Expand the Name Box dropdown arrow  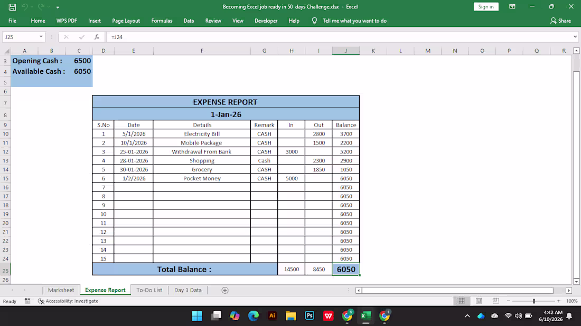41,37
